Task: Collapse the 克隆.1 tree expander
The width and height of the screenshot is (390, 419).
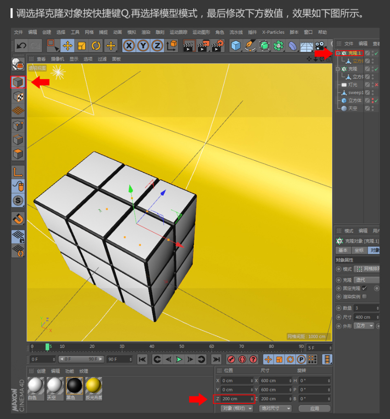Action: tap(338, 53)
